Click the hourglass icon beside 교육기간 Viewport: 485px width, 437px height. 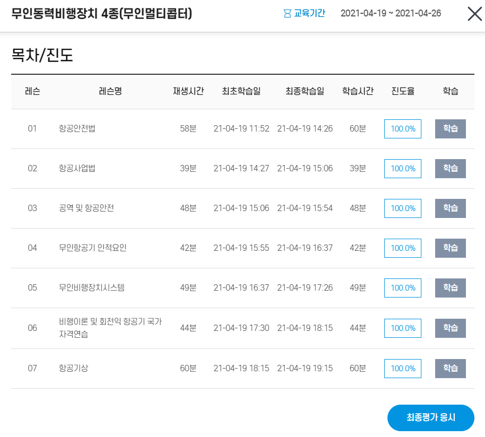287,14
